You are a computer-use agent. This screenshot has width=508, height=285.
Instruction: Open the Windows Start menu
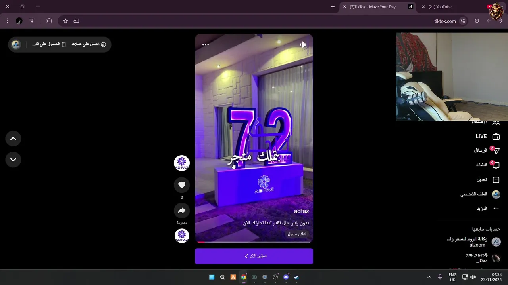click(x=212, y=277)
